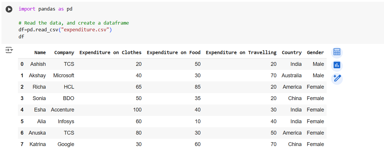Select the Expenditure on Travelling header
The width and height of the screenshot is (384, 151).
(241, 53)
